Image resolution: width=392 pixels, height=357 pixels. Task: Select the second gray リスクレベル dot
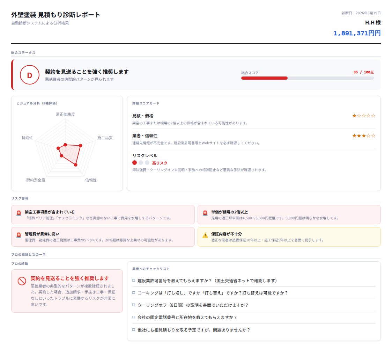click(141, 162)
